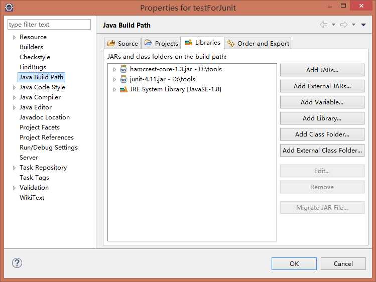Select JRE System Library [JavaSE-1.8] row
Viewport: 376px width, 282px height.
pos(176,89)
